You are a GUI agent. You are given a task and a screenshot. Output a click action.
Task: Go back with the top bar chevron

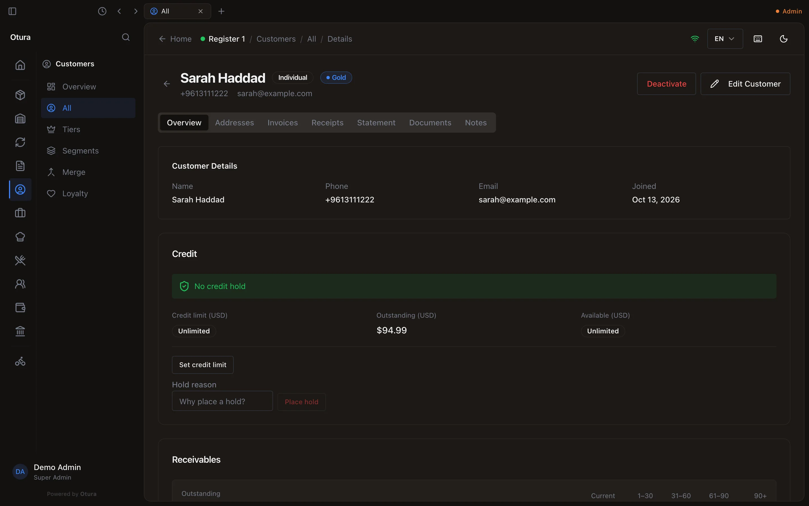[119, 11]
